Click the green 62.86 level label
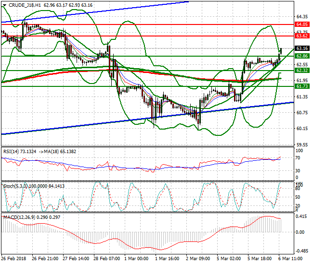Image resolution: width=313 pixels, height=264 pixels. coord(302,56)
